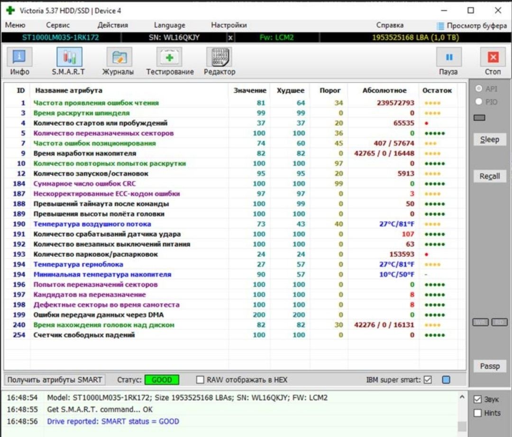The height and width of the screenshot is (437, 512).
Task: Open the Справка menu
Action: (x=390, y=25)
